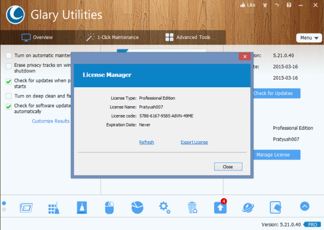Click the PRO badge in status bar
This screenshot has width=324, height=230.
[x=312, y=225]
